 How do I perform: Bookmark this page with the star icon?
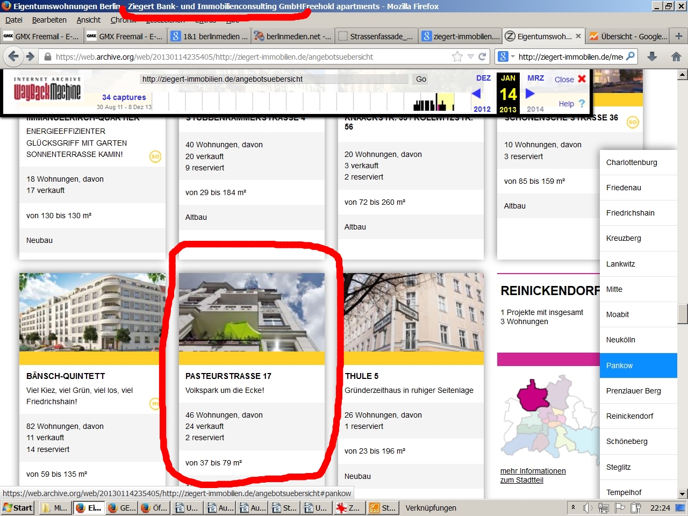pyautogui.click(x=457, y=56)
